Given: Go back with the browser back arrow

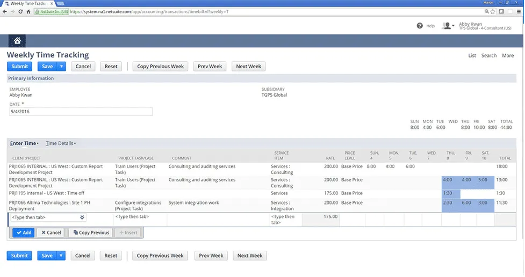Looking at the screenshot, I should pos(4,11).
